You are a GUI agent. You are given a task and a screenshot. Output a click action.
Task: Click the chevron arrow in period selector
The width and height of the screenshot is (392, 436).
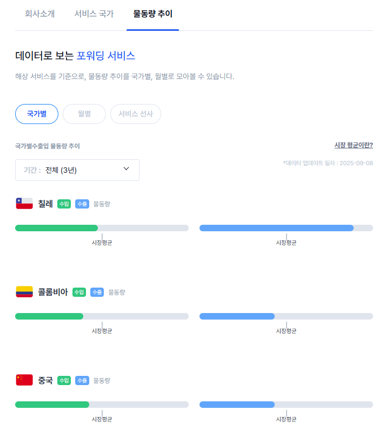(127, 169)
